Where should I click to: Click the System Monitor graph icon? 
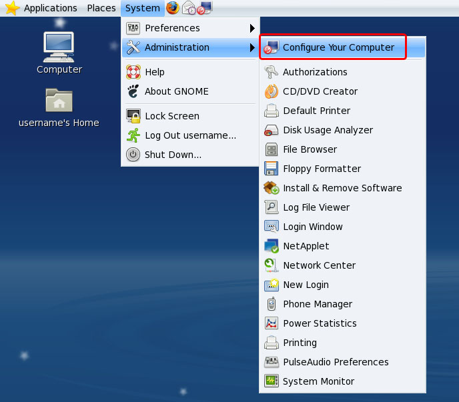pyautogui.click(x=272, y=381)
